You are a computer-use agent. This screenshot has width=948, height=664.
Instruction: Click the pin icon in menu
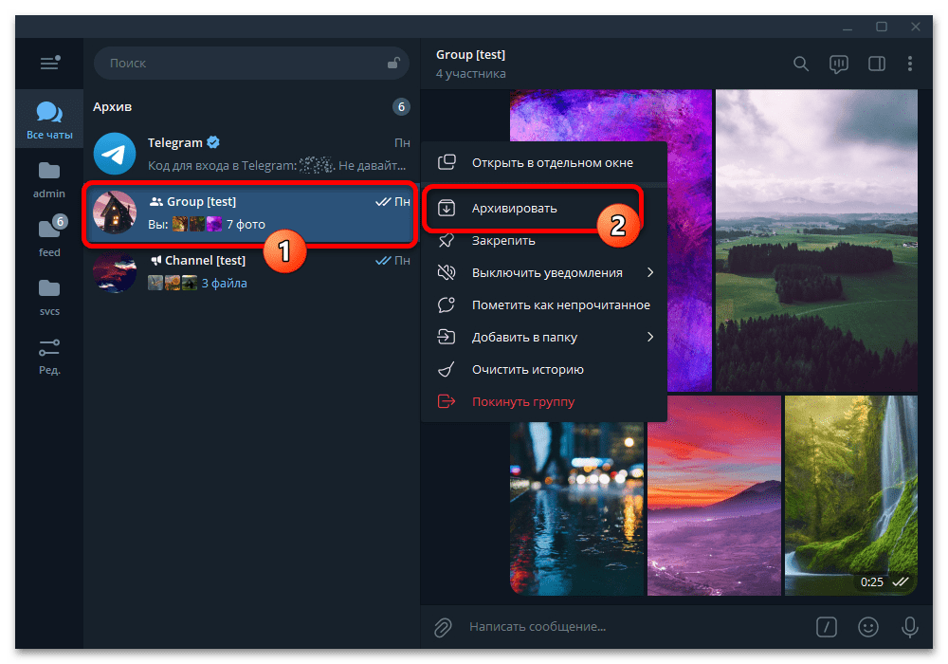coord(447,240)
